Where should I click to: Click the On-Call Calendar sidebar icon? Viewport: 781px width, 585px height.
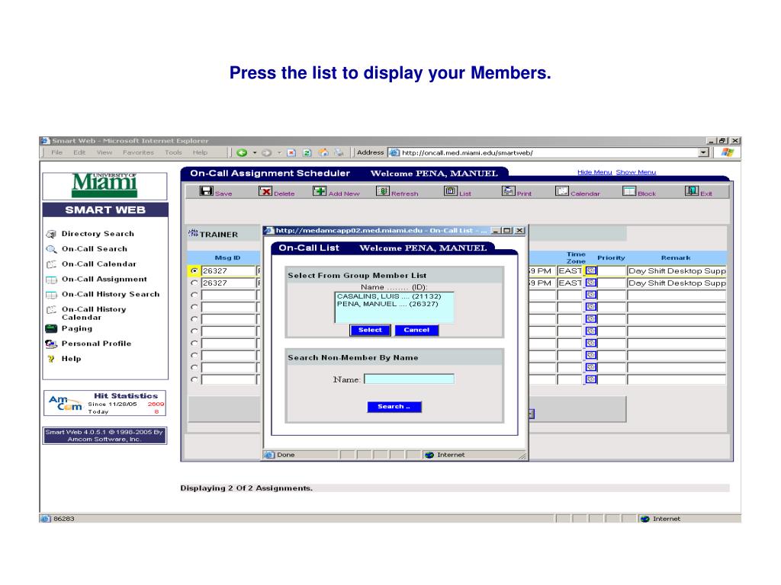click(51, 264)
